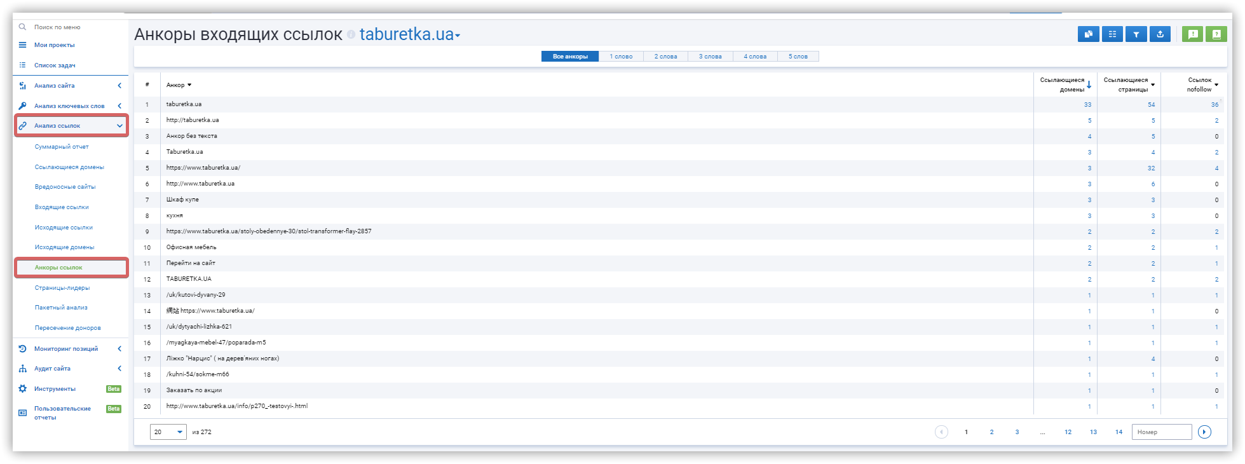The height and width of the screenshot is (464, 1245).
Task: Expand the Мониторинг позиций chevron
Action: click(x=119, y=348)
